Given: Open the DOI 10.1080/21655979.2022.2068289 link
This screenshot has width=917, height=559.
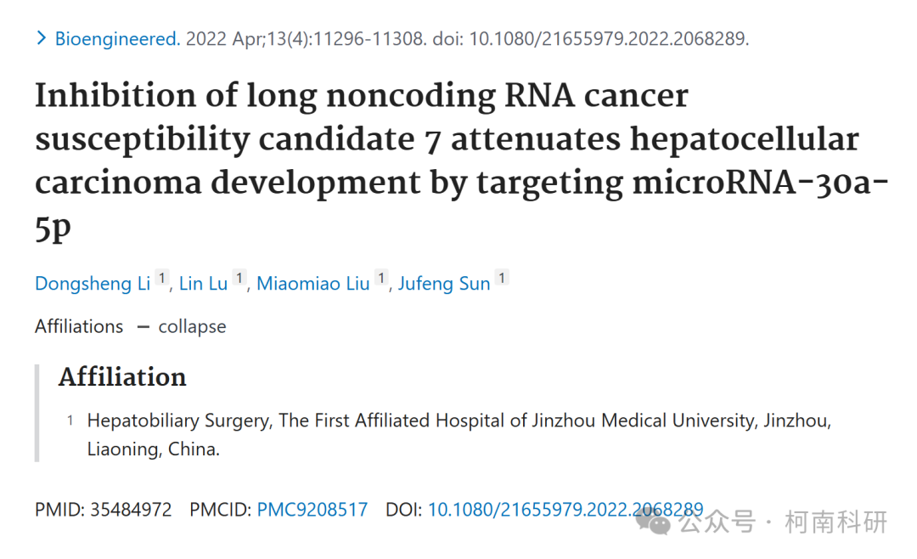Looking at the screenshot, I should 565,509.
